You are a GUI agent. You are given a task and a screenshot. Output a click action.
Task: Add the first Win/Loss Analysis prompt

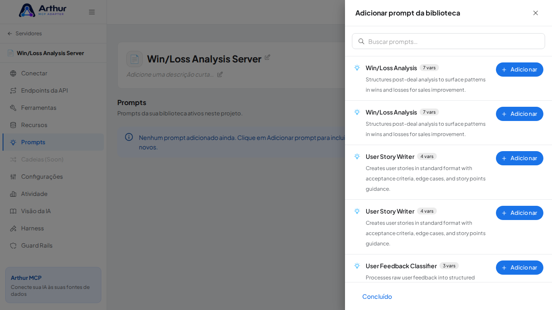point(520,69)
